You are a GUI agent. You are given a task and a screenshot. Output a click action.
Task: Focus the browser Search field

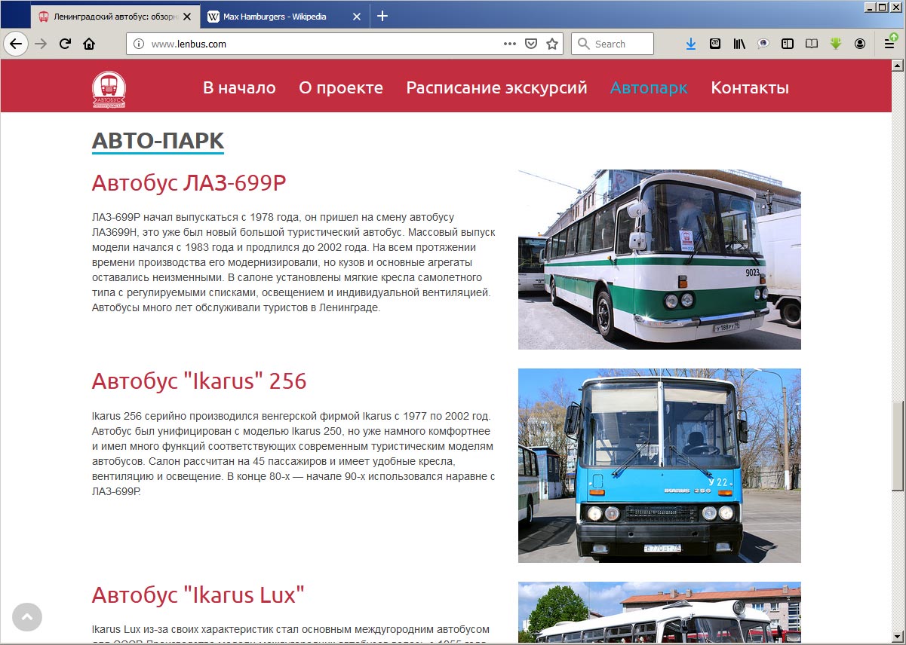pos(613,44)
